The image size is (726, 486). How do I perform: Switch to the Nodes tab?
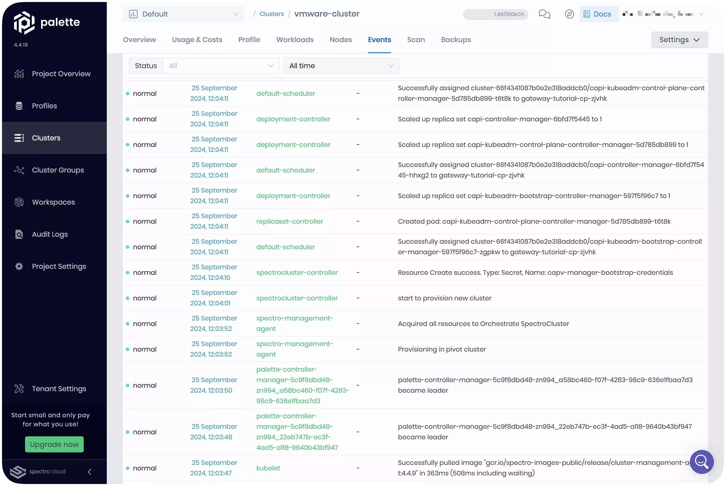tap(340, 40)
